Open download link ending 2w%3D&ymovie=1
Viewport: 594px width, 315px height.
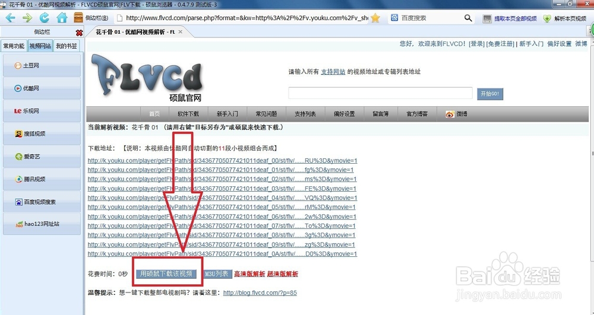coord(222,217)
